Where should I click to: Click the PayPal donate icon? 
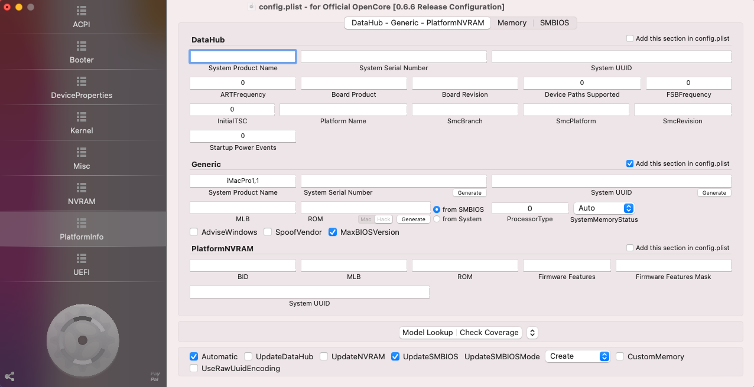pos(155,376)
